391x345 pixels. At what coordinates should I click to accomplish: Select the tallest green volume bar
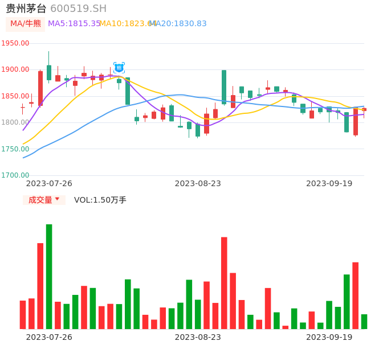tap(49, 276)
